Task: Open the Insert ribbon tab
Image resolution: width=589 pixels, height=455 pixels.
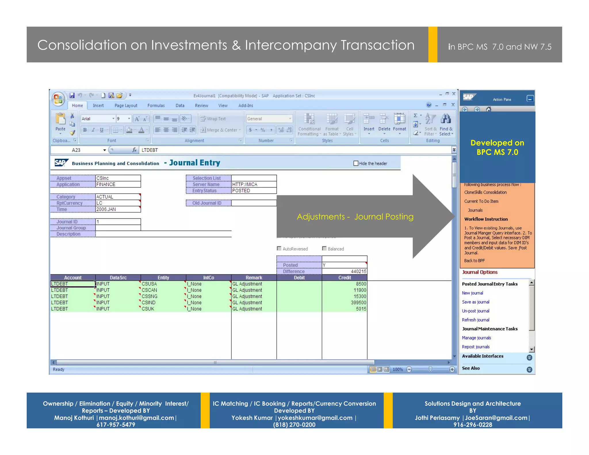Action: pyautogui.click(x=98, y=106)
